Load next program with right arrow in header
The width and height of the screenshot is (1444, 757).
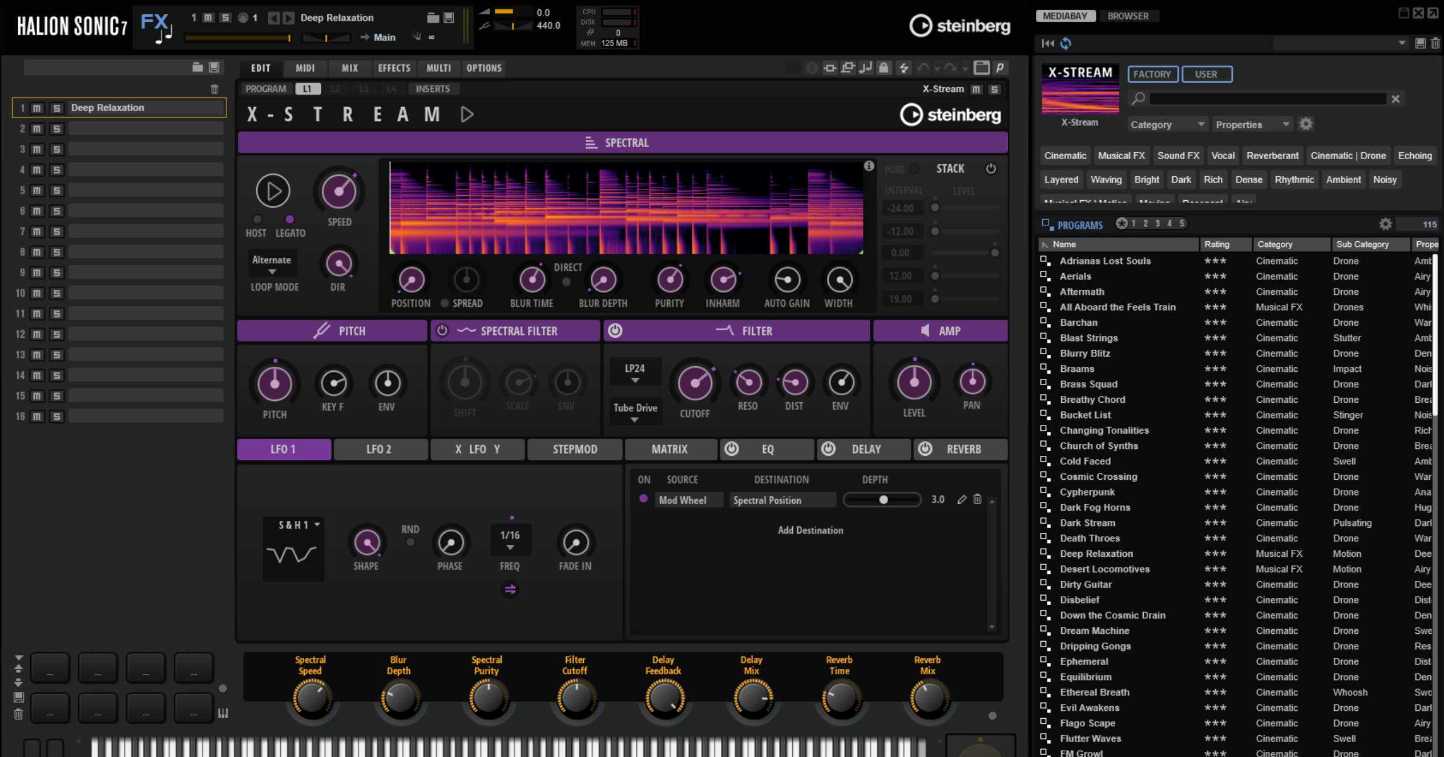289,18
